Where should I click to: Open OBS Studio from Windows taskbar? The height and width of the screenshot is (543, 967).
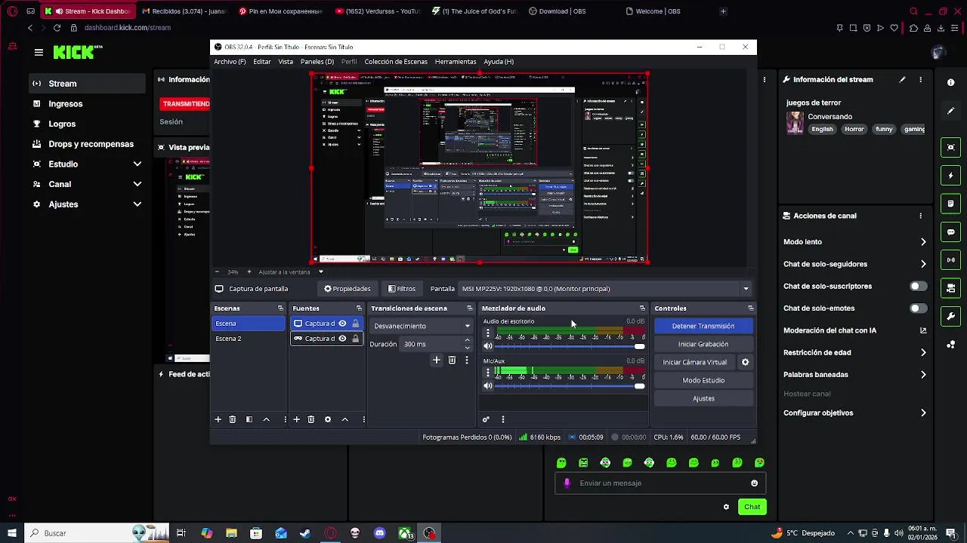coord(430,533)
